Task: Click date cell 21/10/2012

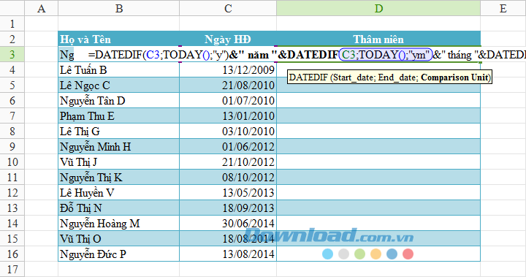Action: pos(228,162)
